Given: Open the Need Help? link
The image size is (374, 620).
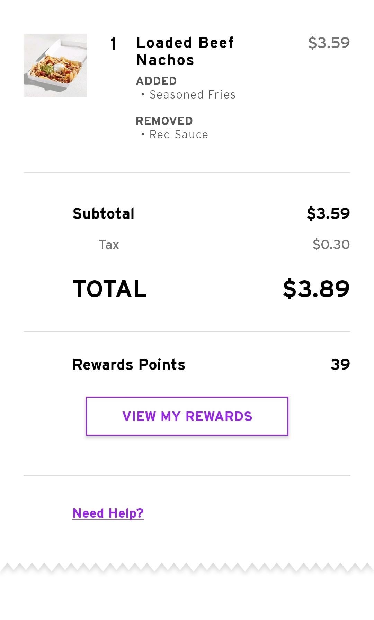Looking at the screenshot, I should 108,513.
